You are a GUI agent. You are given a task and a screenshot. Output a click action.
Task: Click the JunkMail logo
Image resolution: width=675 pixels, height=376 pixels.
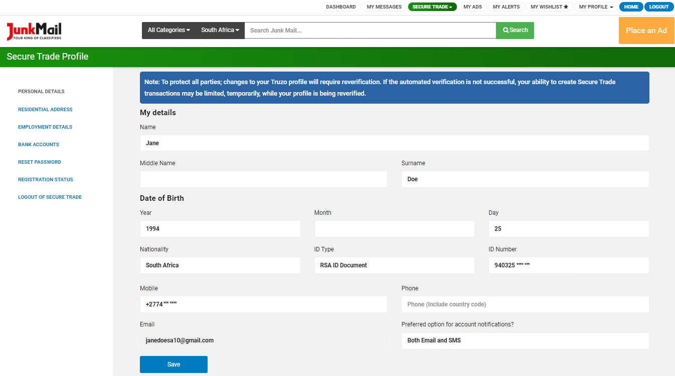pos(33,30)
